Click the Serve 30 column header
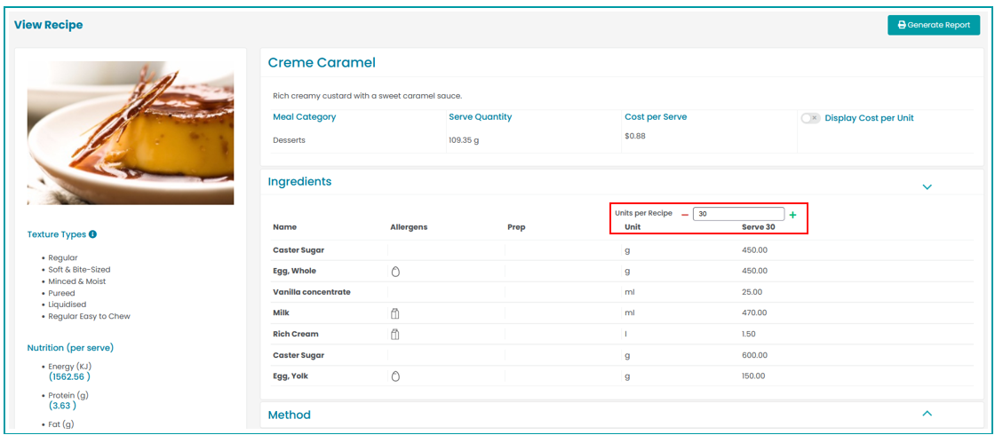The height and width of the screenshot is (435, 995). click(x=759, y=227)
